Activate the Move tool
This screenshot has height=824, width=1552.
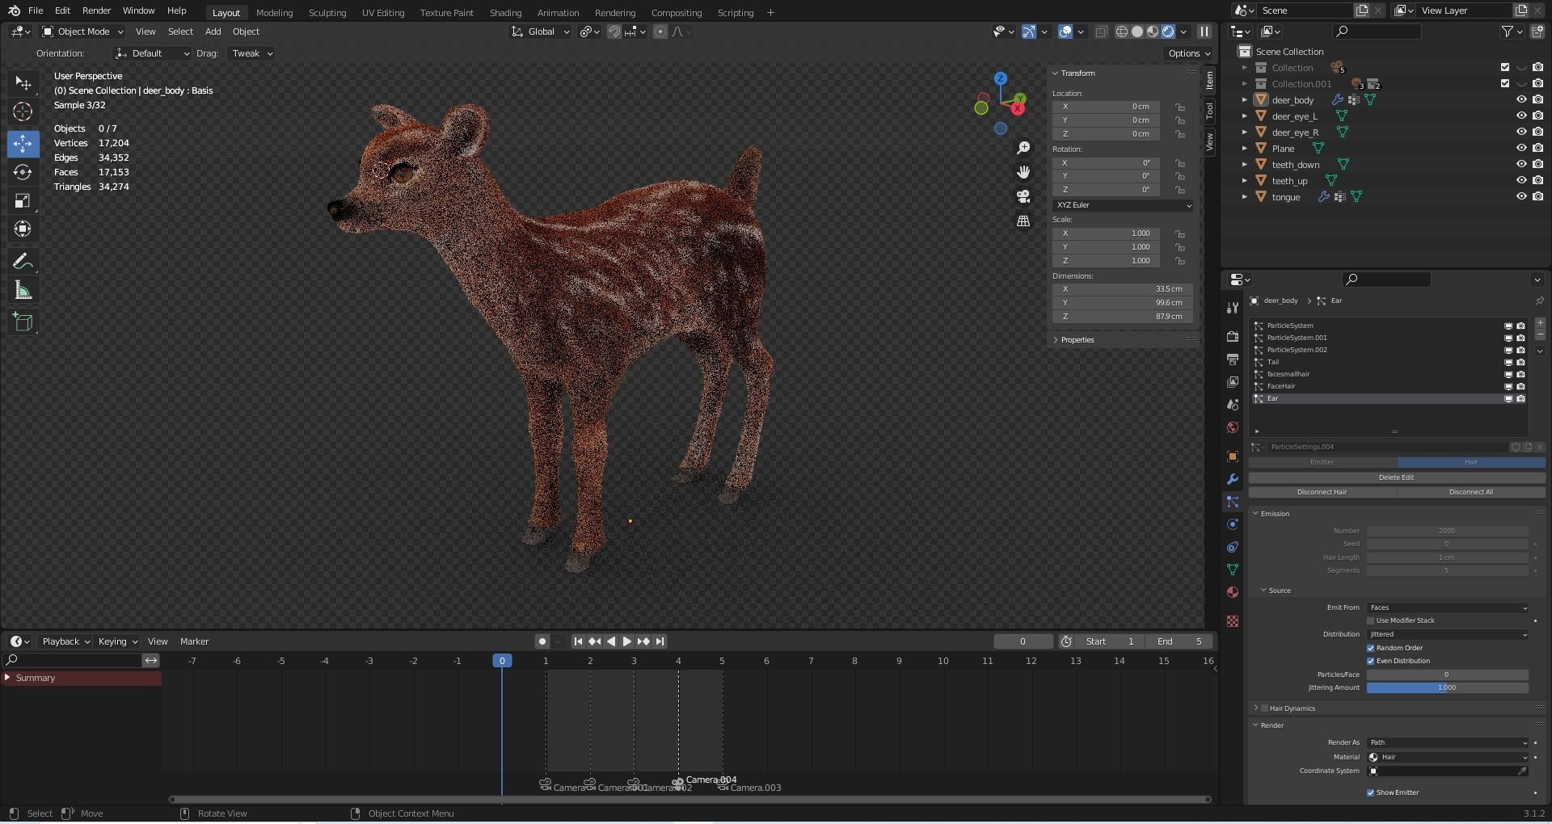23,144
